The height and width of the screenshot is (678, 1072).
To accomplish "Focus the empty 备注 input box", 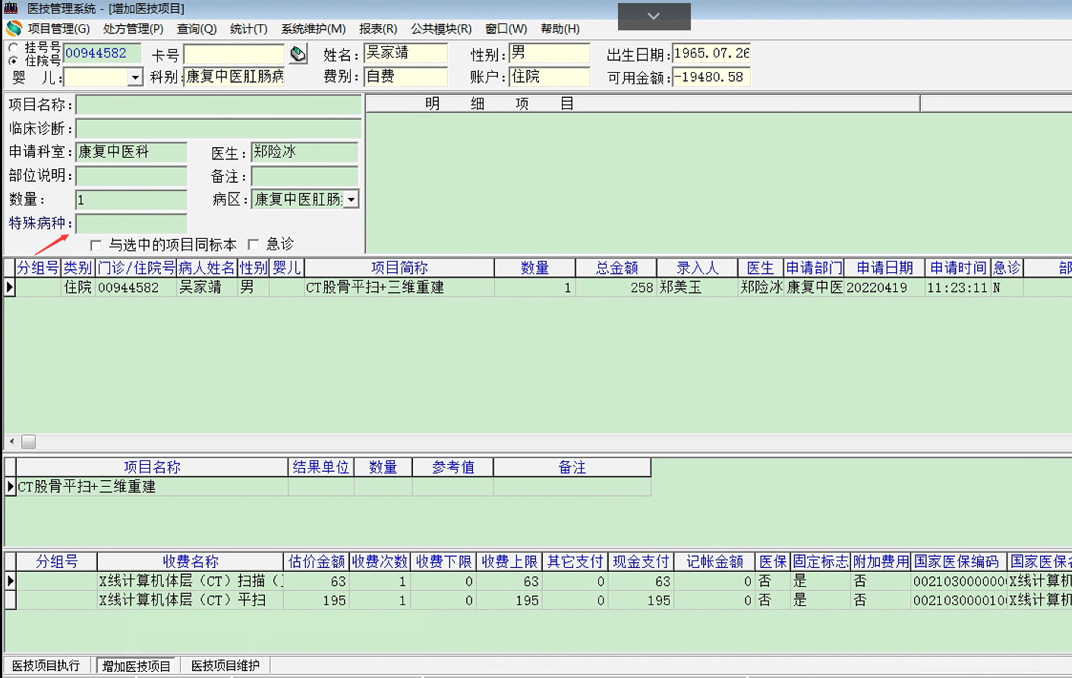I will 304,176.
